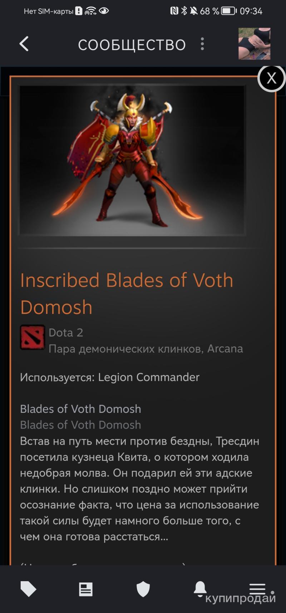
Task: Open the three-dot options menu
Action: (x=202, y=44)
